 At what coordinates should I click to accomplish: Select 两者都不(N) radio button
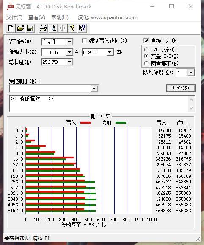tap(146, 63)
